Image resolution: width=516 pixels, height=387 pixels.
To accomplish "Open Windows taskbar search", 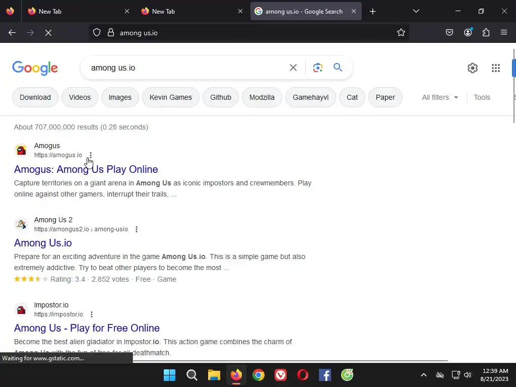I will pyautogui.click(x=192, y=375).
